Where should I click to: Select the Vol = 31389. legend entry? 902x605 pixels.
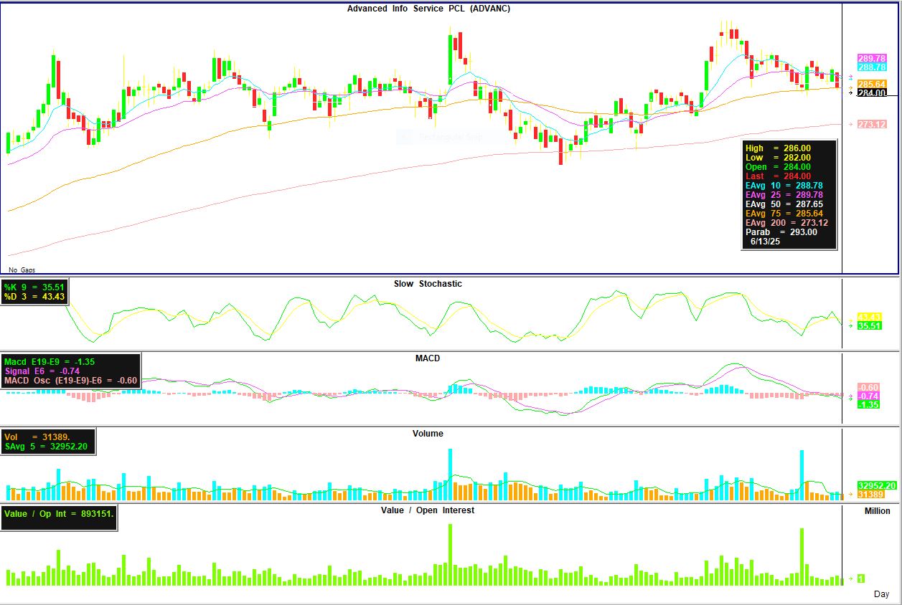pyautogui.click(x=38, y=437)
